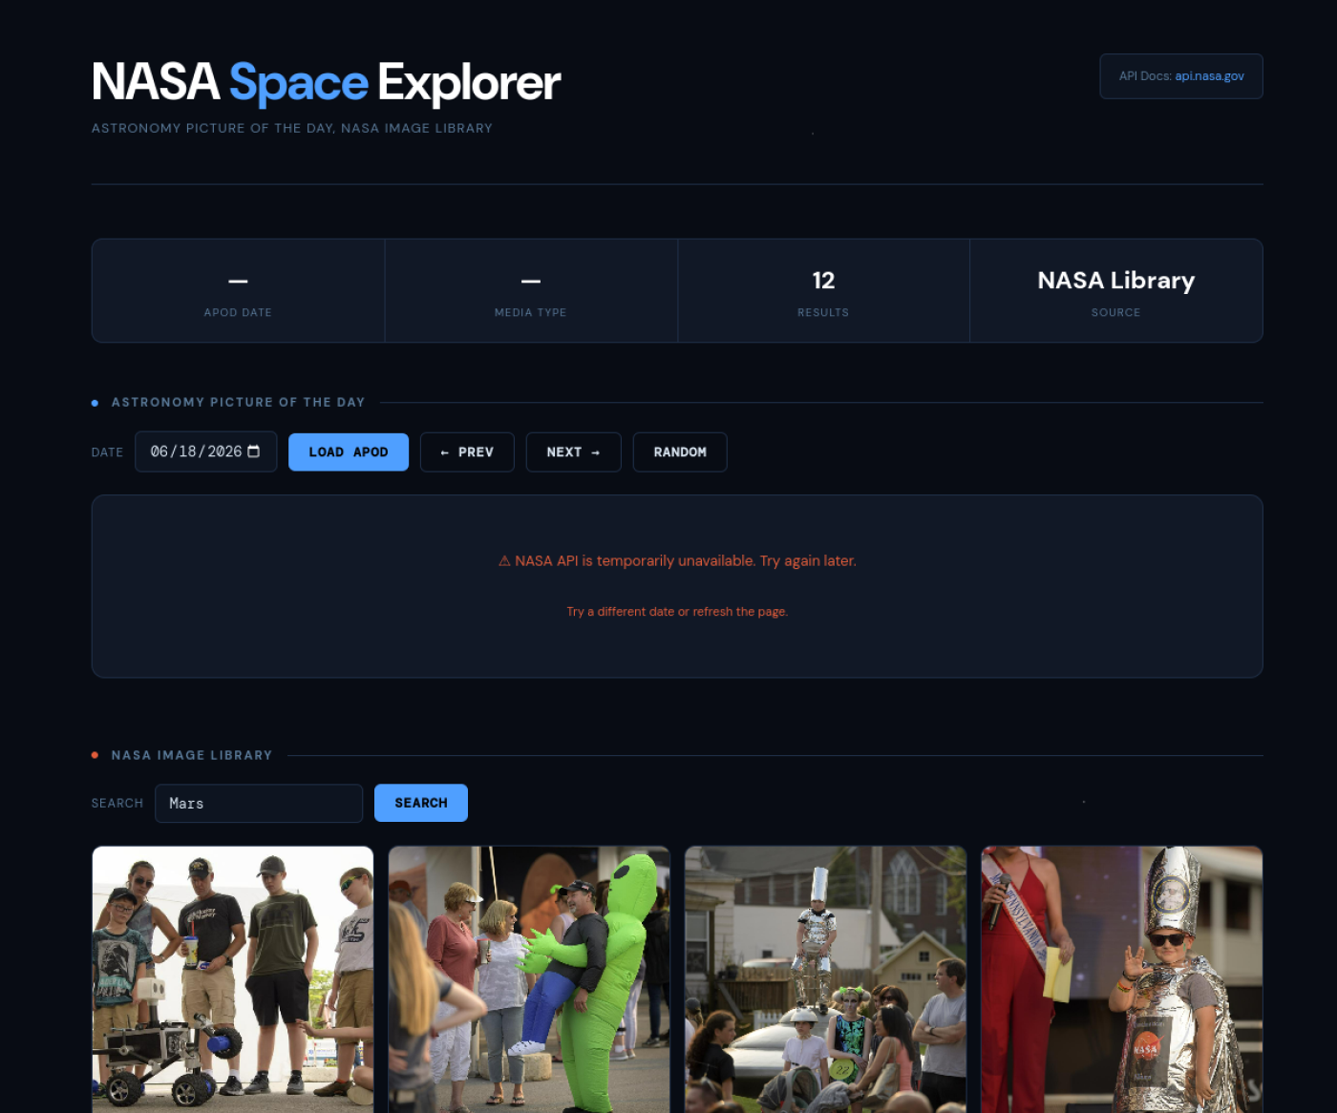Advance with the NEXT button
1337x1113 pixels.
click(573, 452)
